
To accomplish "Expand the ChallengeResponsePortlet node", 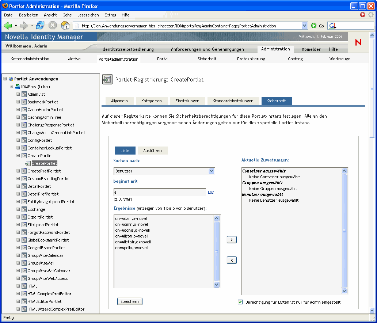I will point(18,125).
